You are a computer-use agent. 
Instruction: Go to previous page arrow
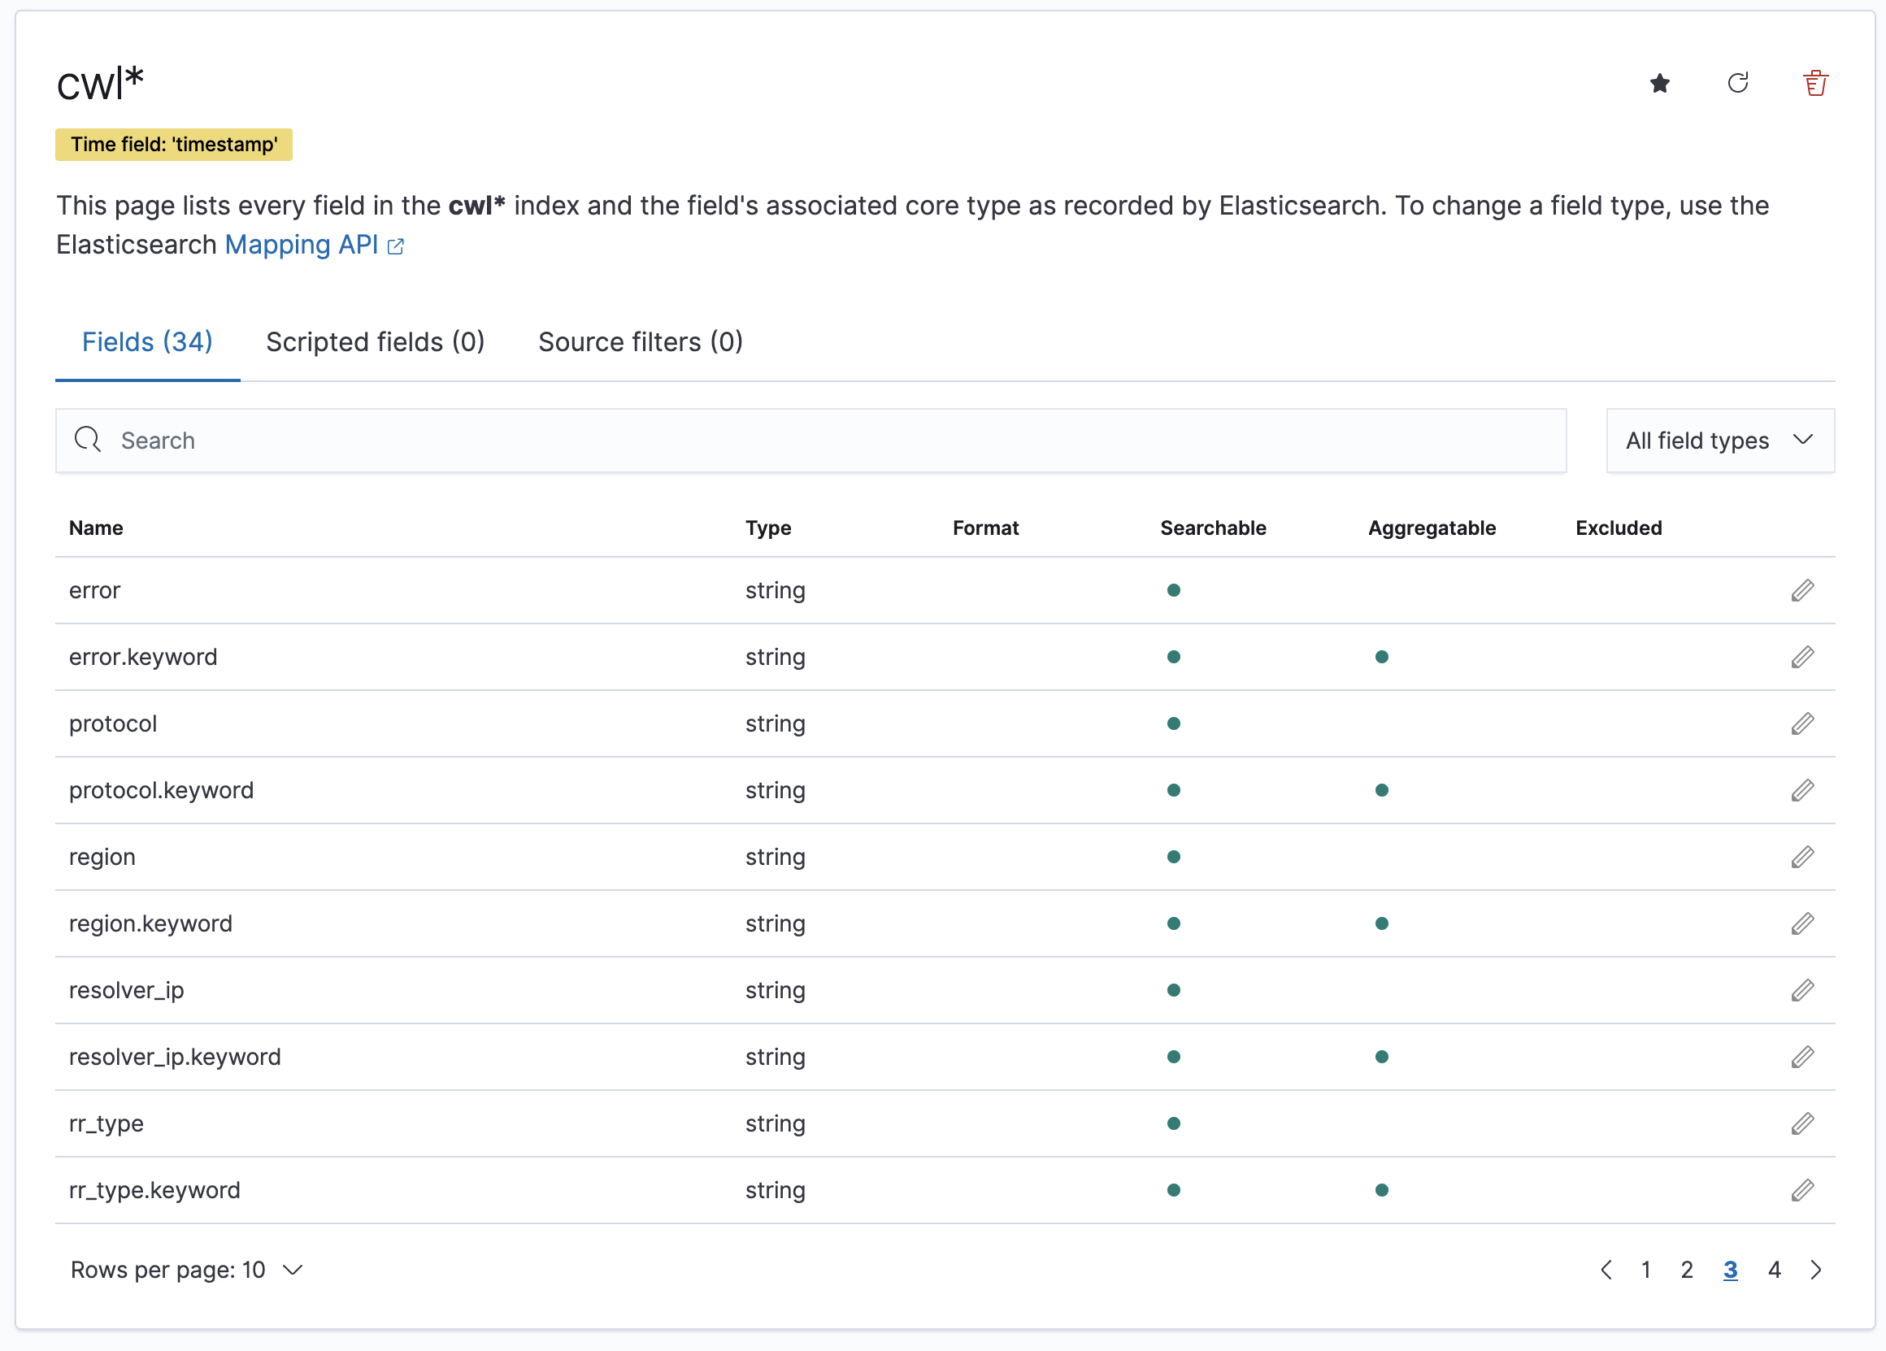[x=1606, y=1270]
